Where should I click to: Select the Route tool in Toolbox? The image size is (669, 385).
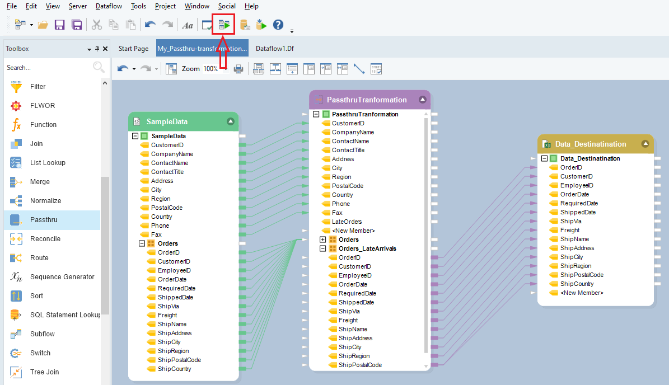pos(39,258)
